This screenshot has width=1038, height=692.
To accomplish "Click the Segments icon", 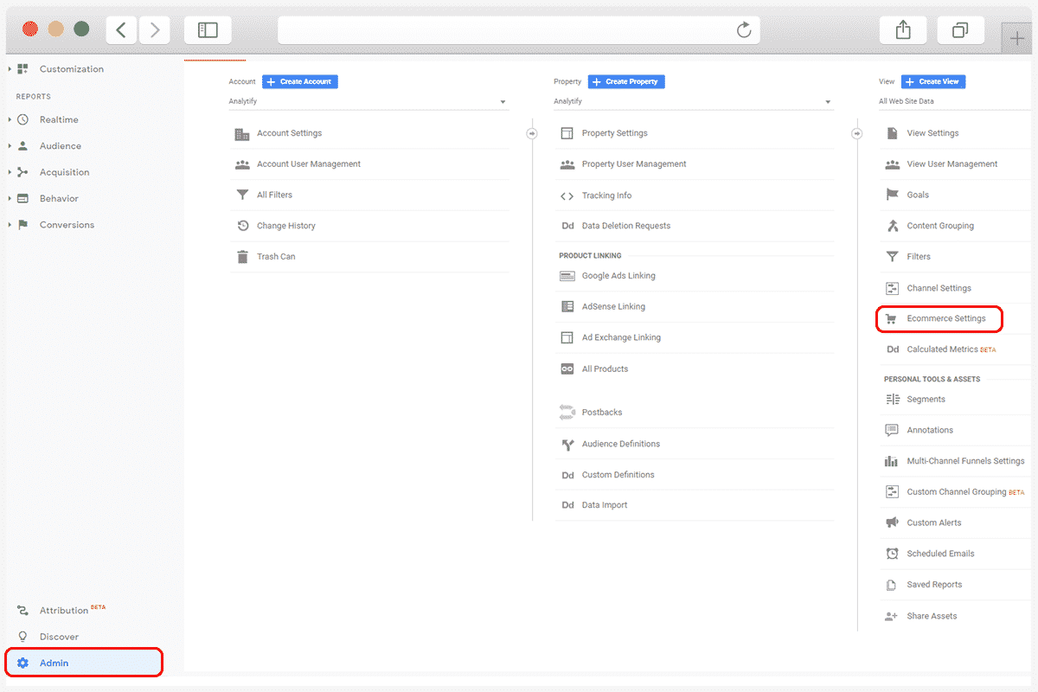I will (x=892, y=400).
